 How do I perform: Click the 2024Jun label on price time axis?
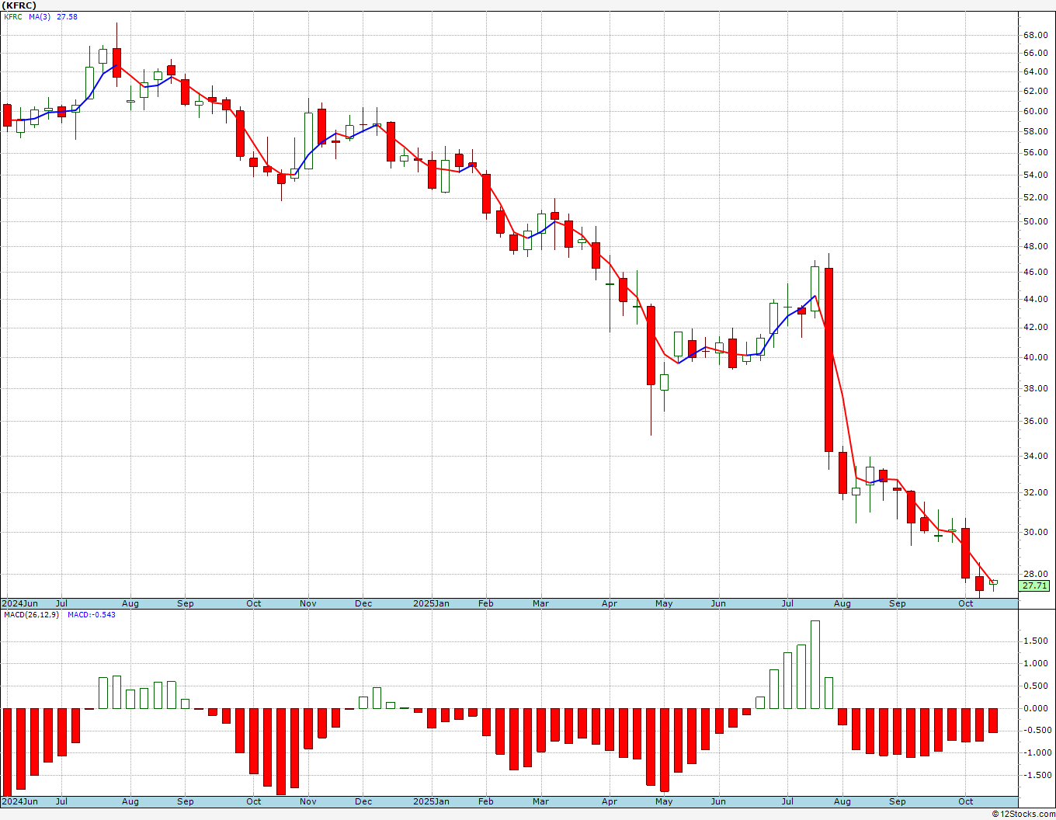point(19,603)
